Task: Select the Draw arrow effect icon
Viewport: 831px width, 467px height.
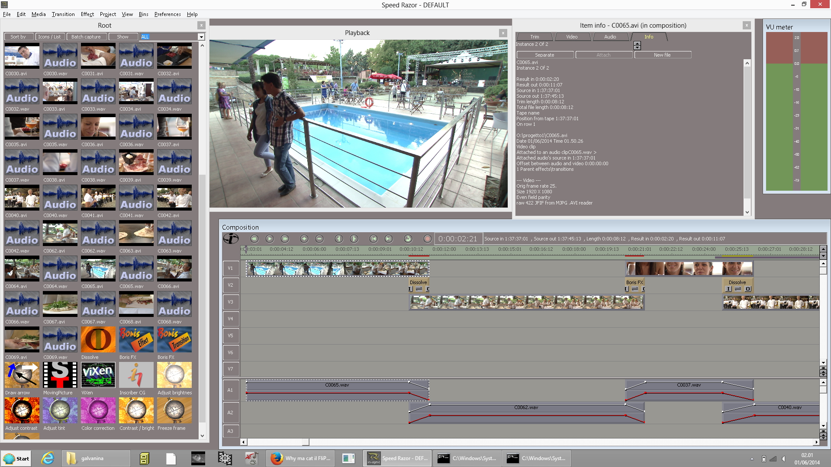Action: tap(22, 375)
